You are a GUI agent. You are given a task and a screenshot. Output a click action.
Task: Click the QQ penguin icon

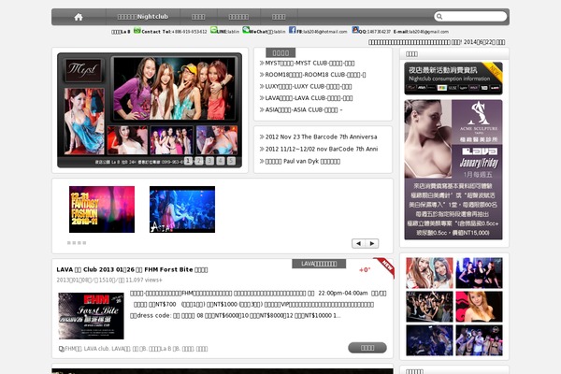click(355, 30)
